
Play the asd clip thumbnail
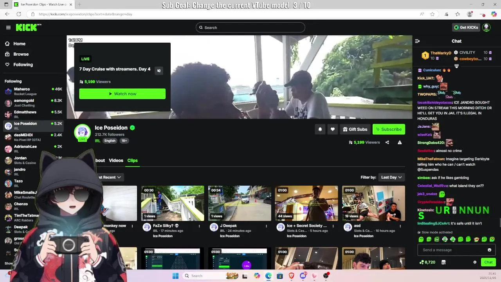pos(373,203)
